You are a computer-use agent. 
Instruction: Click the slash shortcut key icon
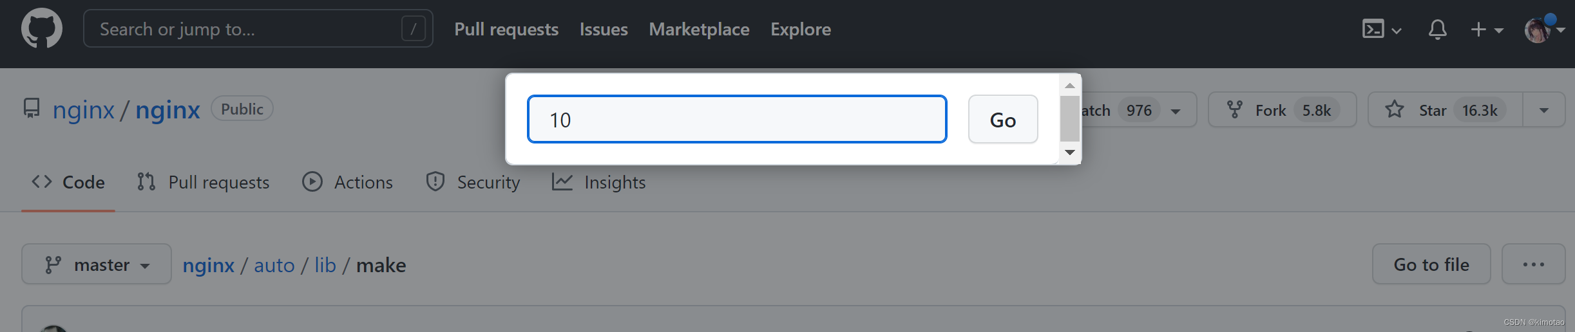[413, 28]
